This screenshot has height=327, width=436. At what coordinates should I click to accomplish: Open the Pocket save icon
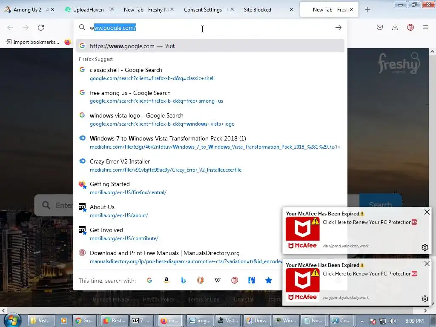click(379, 27)
